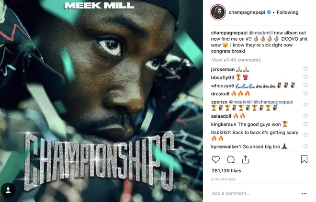Image resolution: width=316 pixels, height=202 pixels.
Task: Save the post with the bookmark icon
Action: click(304, 159)
